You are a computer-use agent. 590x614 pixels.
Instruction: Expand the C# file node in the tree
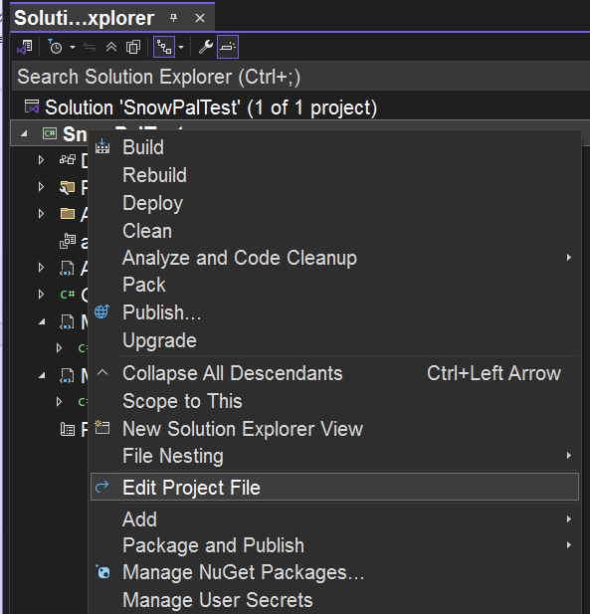click(x=41, y=295)
